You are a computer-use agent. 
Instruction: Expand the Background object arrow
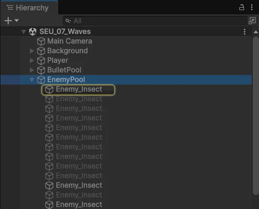32,51
